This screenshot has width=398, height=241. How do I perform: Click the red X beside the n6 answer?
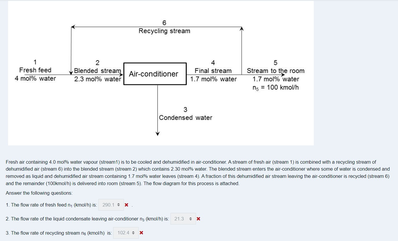pos(142,233)
